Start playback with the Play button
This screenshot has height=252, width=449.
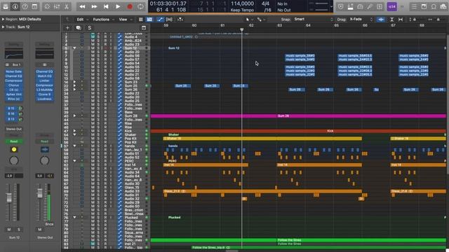click(x=118, y=6)
